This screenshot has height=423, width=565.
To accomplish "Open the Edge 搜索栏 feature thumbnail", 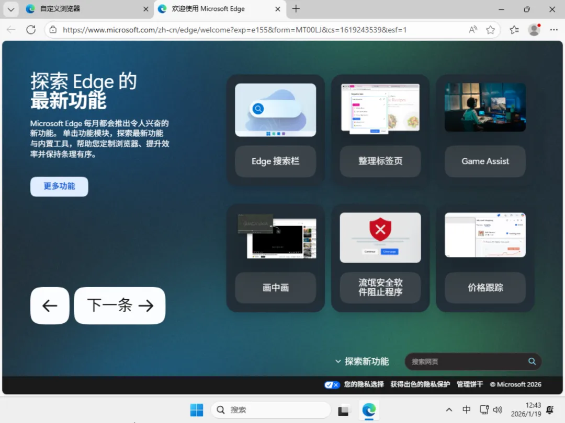I will coord(275,110).
